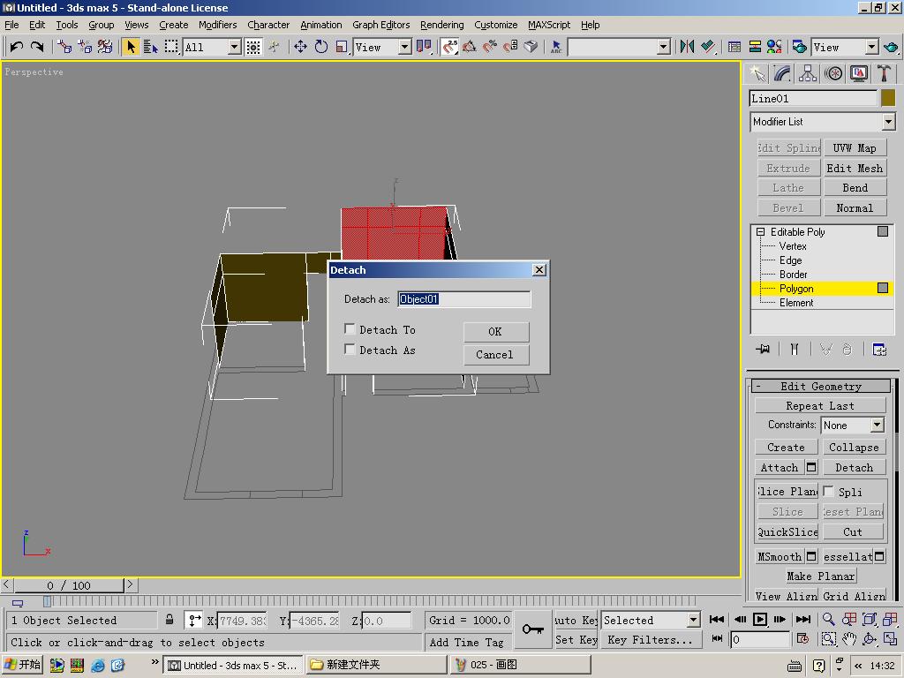Screen dimensions: 904x678
Task: Expand the Constraints None dropdown
Action: pyautogui.click(x=853, y=425)
